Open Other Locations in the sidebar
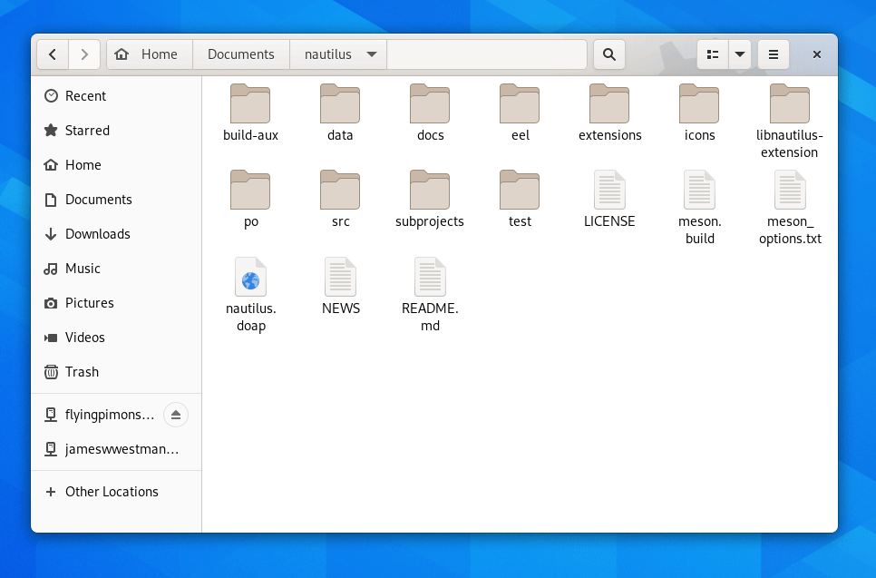Viewport: 876px width, 578px height. 116,492
